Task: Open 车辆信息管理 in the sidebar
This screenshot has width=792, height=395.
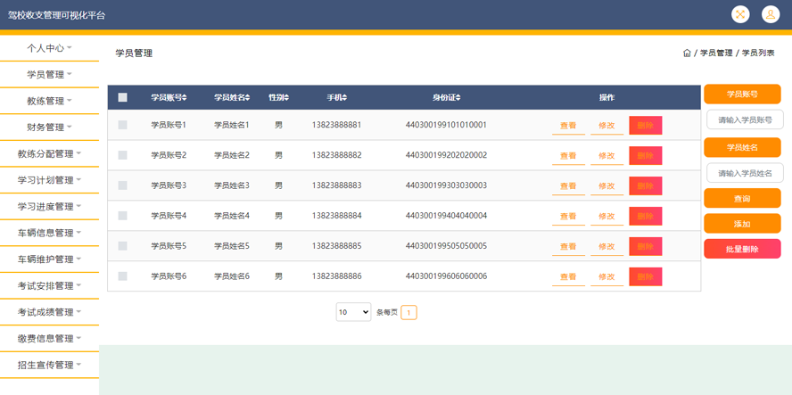Action: click(x=49, y=233)
